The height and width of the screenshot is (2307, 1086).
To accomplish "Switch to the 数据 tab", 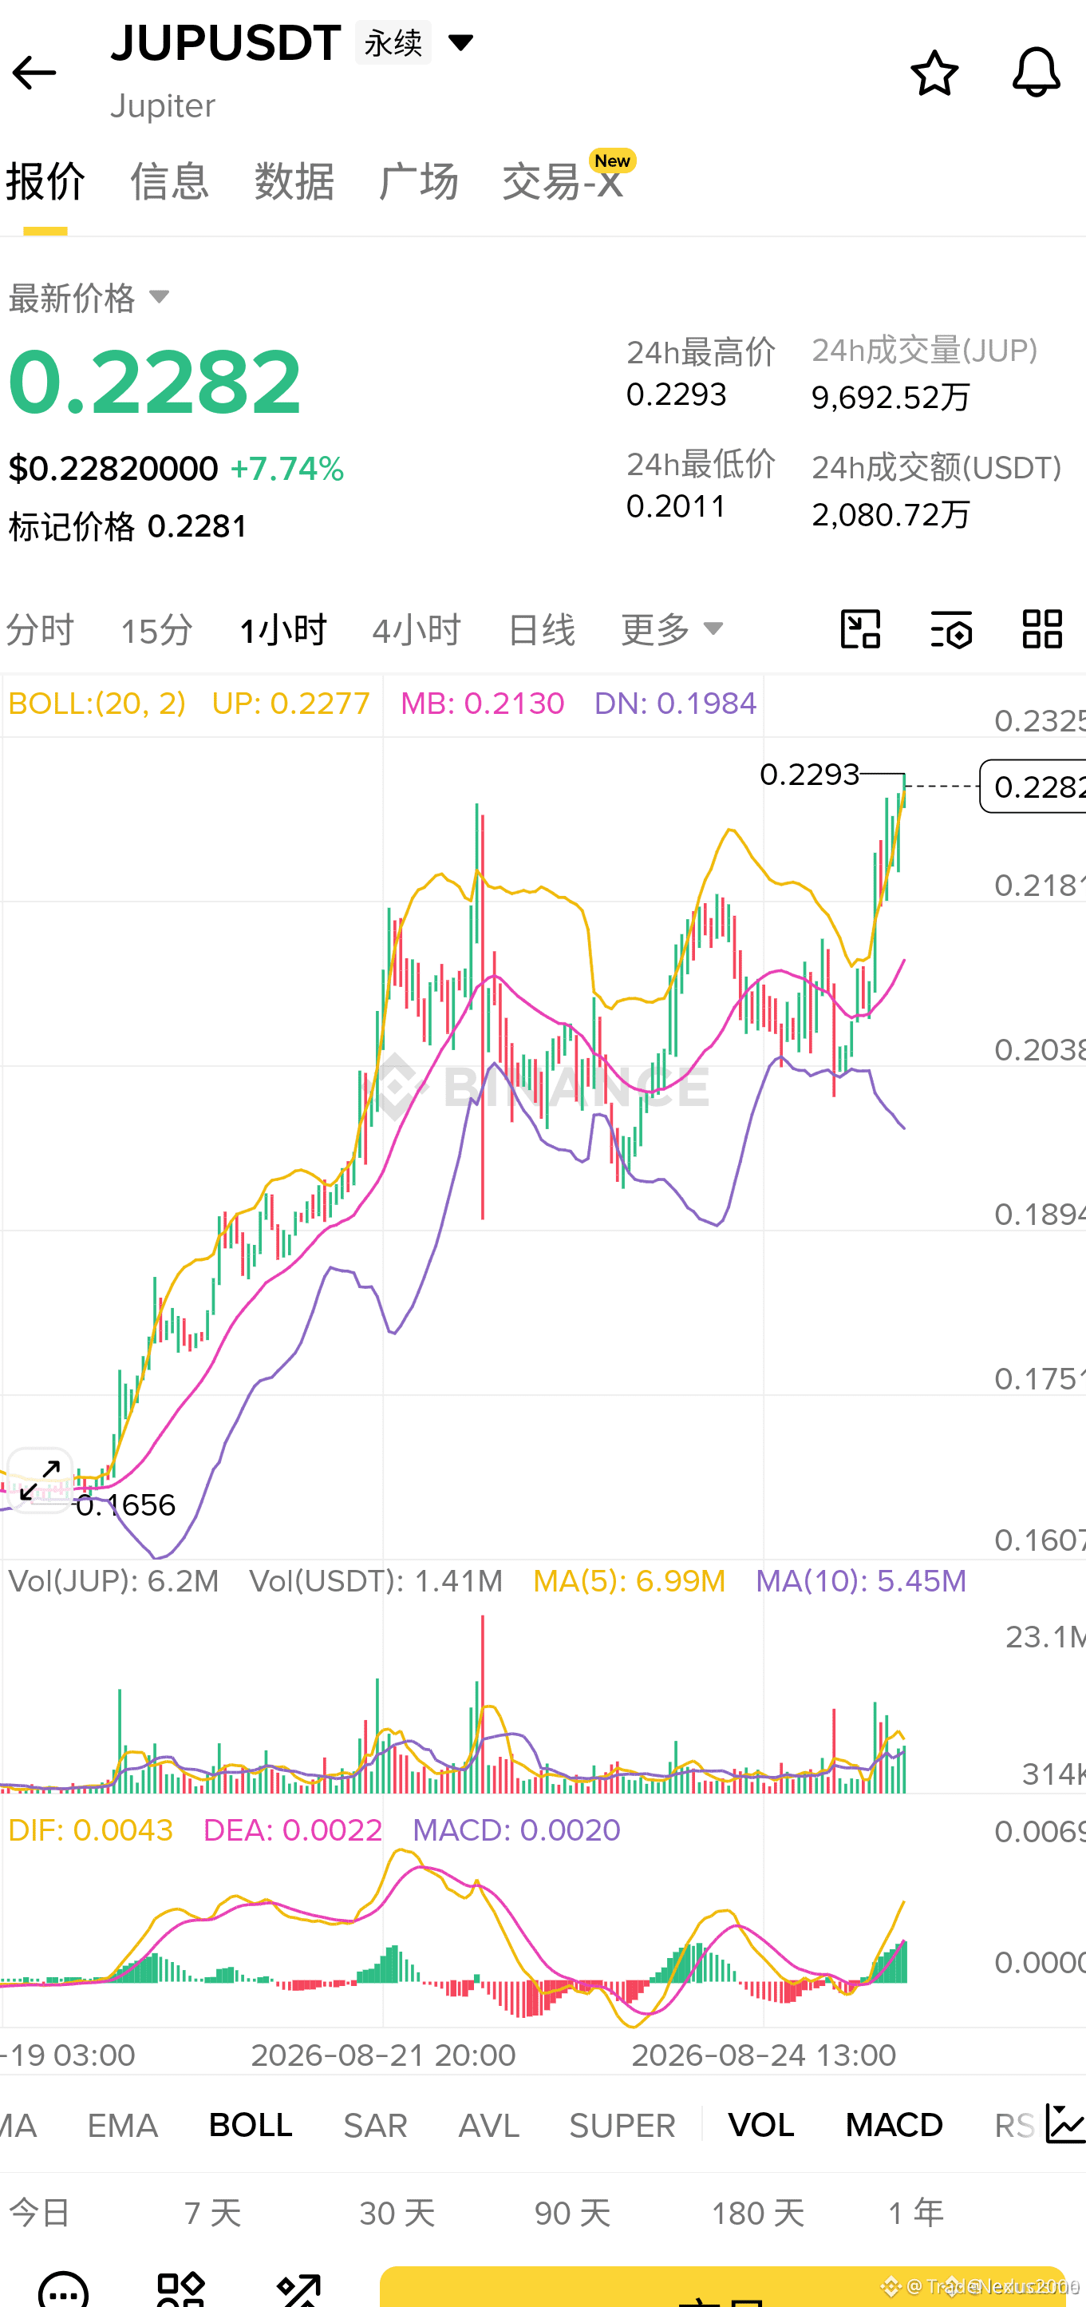I will (294, 181).
